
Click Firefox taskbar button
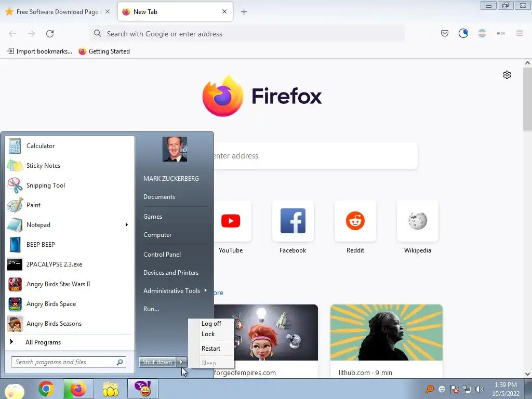pos(78,389)
